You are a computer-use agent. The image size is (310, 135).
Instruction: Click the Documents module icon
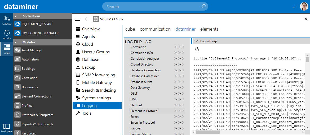click(17, 87)
